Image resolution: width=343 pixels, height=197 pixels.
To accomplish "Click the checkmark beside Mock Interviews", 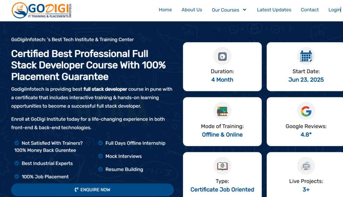I will click(100, 156).
